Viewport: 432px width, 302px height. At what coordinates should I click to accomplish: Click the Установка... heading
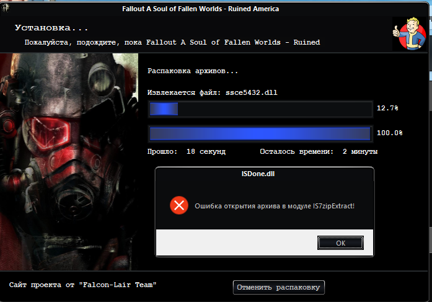tap(51, 28)
